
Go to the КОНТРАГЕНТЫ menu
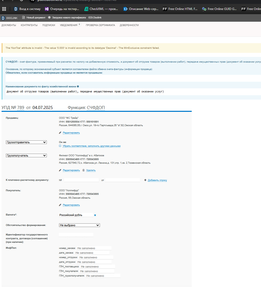[x=29, y=25]
